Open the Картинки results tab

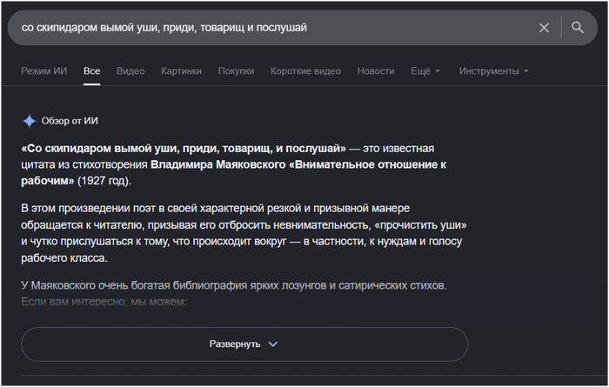coord(181,71)
